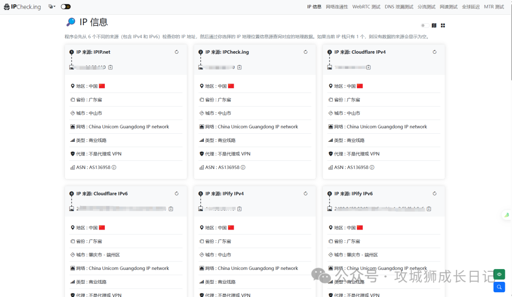This screenshot has height=297, width=512.
Task: Open the MTR 测试 link
Action: click(x=494, y=7)
